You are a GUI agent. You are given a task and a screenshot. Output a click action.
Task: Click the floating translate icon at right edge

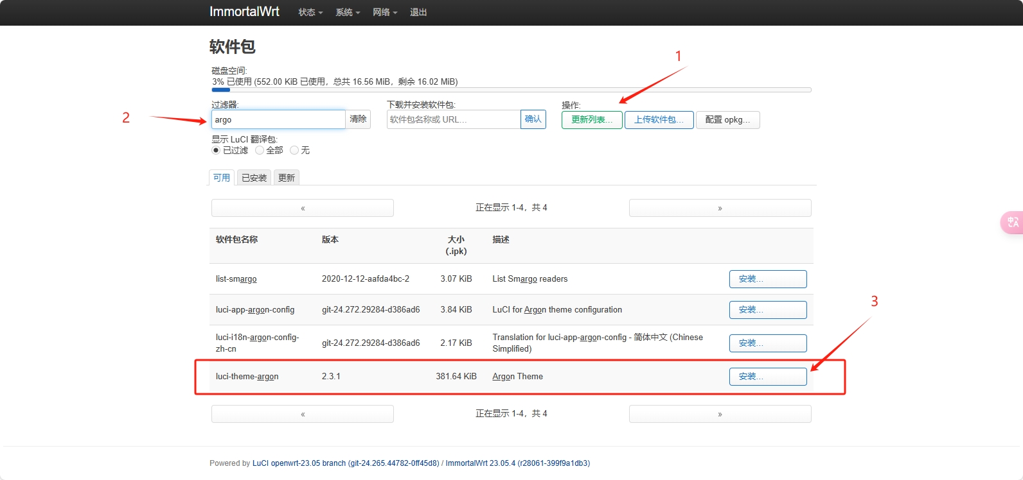point(1012,222)
